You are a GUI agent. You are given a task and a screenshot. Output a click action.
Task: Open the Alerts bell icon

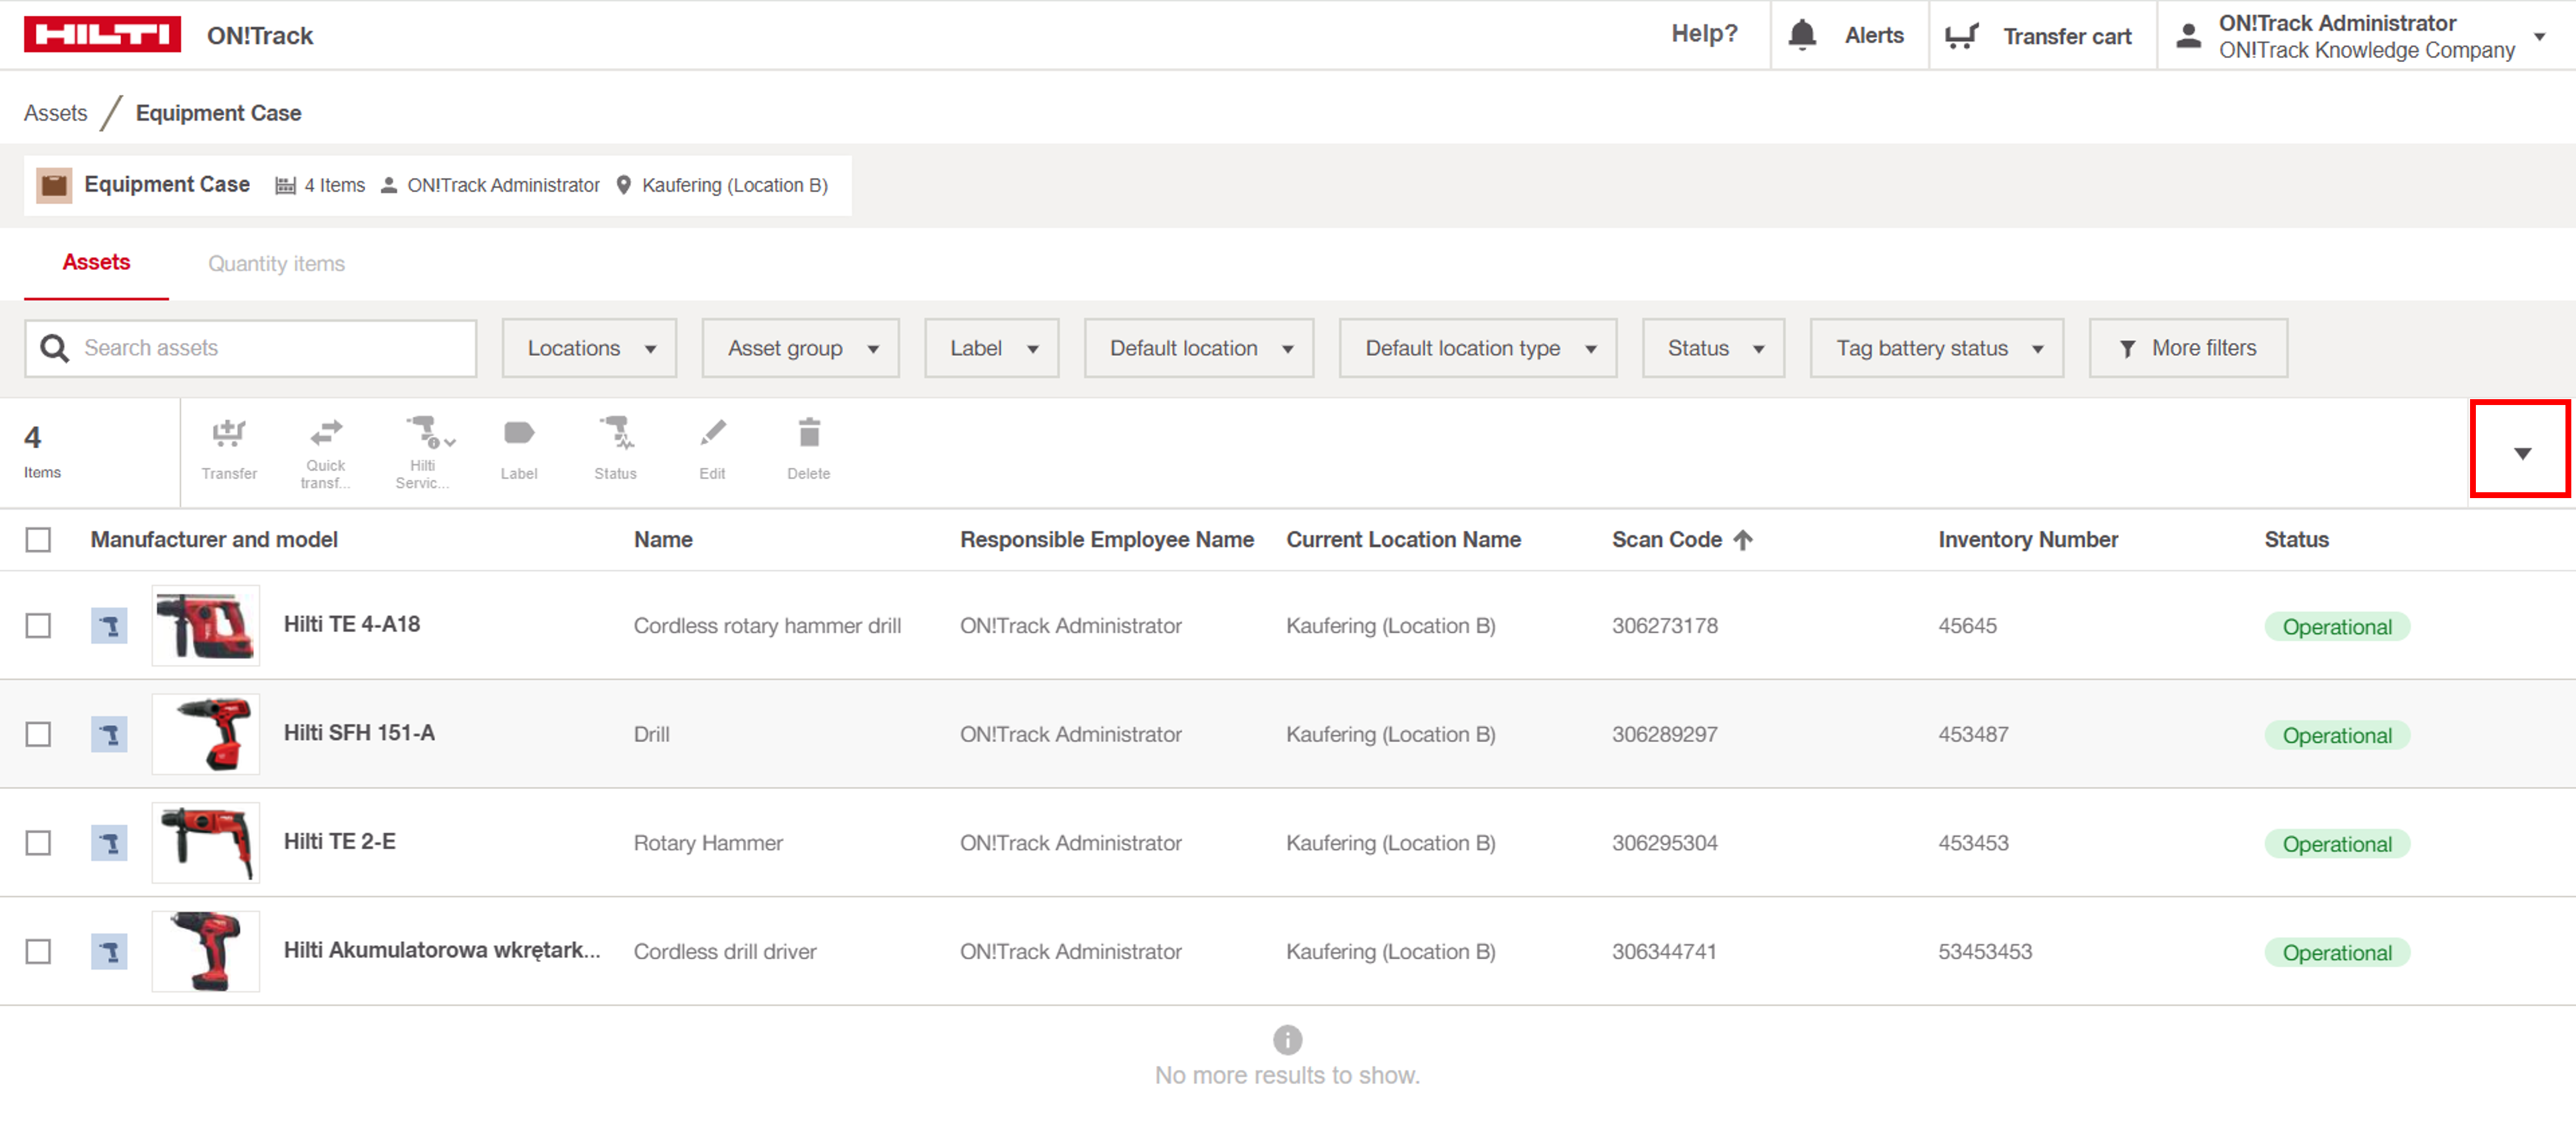1802,35
